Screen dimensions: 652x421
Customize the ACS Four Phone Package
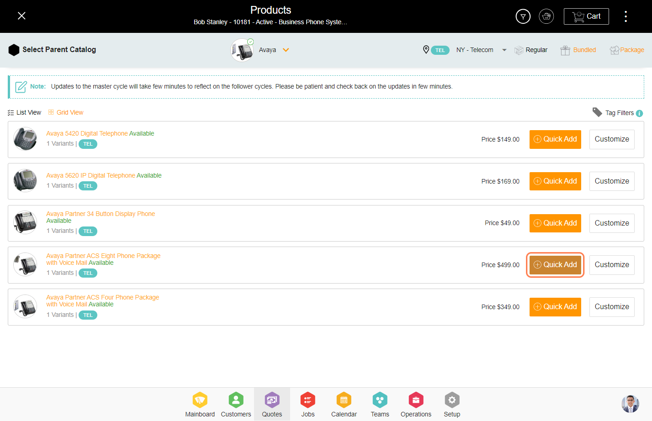[612, 307]
